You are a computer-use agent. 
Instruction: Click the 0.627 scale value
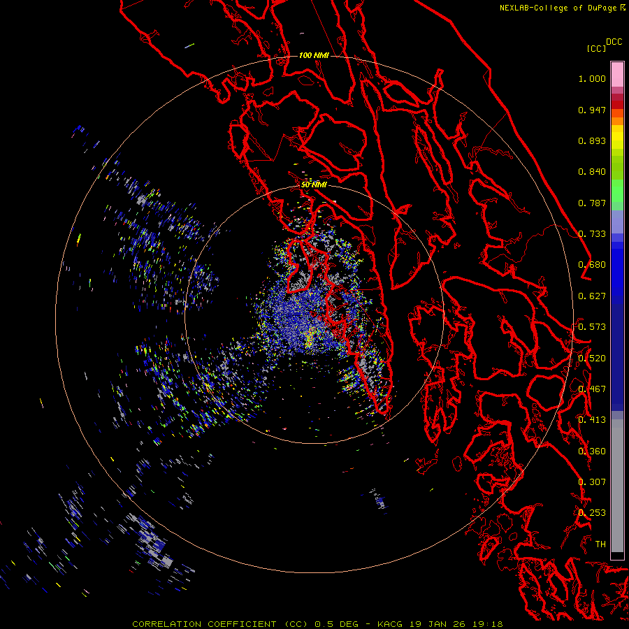(x=592, y=296)
